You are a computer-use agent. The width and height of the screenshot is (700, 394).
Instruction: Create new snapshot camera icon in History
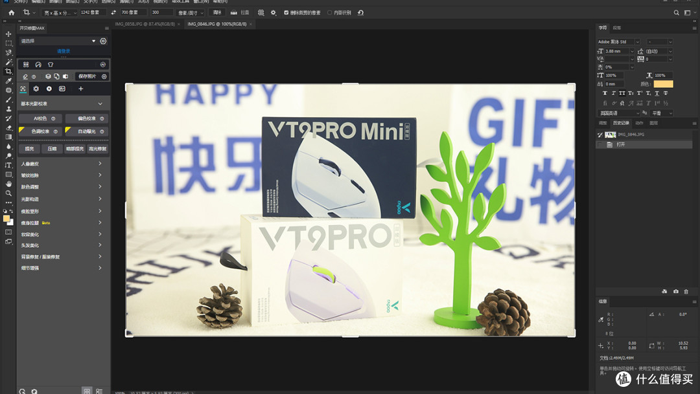point(676,292)
